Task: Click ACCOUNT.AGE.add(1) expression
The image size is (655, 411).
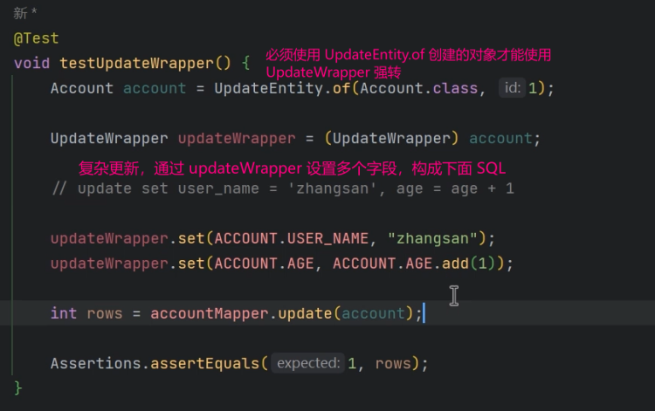Action: click(414, 264)
